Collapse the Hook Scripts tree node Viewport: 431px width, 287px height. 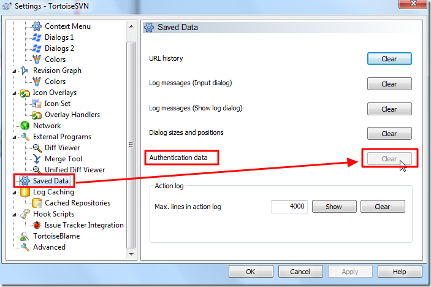(14, 215)
